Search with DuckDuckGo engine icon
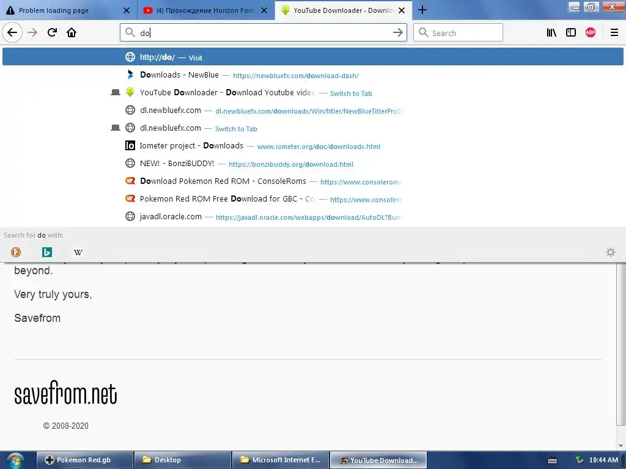This screenshot has height=469, width=626. [x=15, y=252]
